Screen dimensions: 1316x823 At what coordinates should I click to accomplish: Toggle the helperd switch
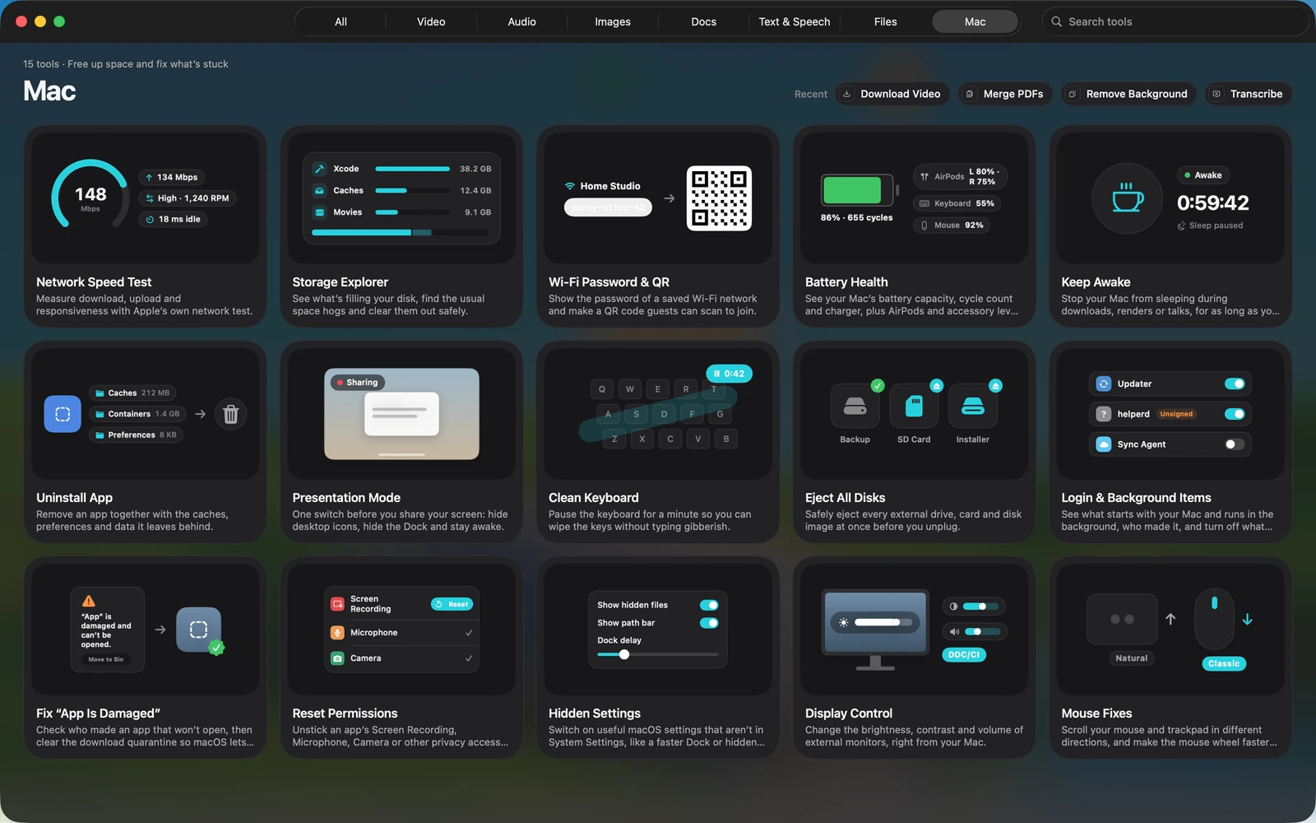coord(1235,414)
